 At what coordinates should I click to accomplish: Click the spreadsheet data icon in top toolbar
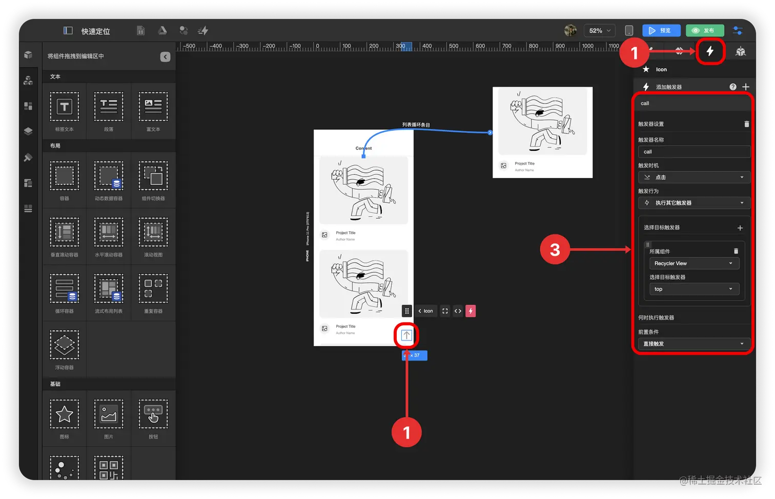[140, 31]
